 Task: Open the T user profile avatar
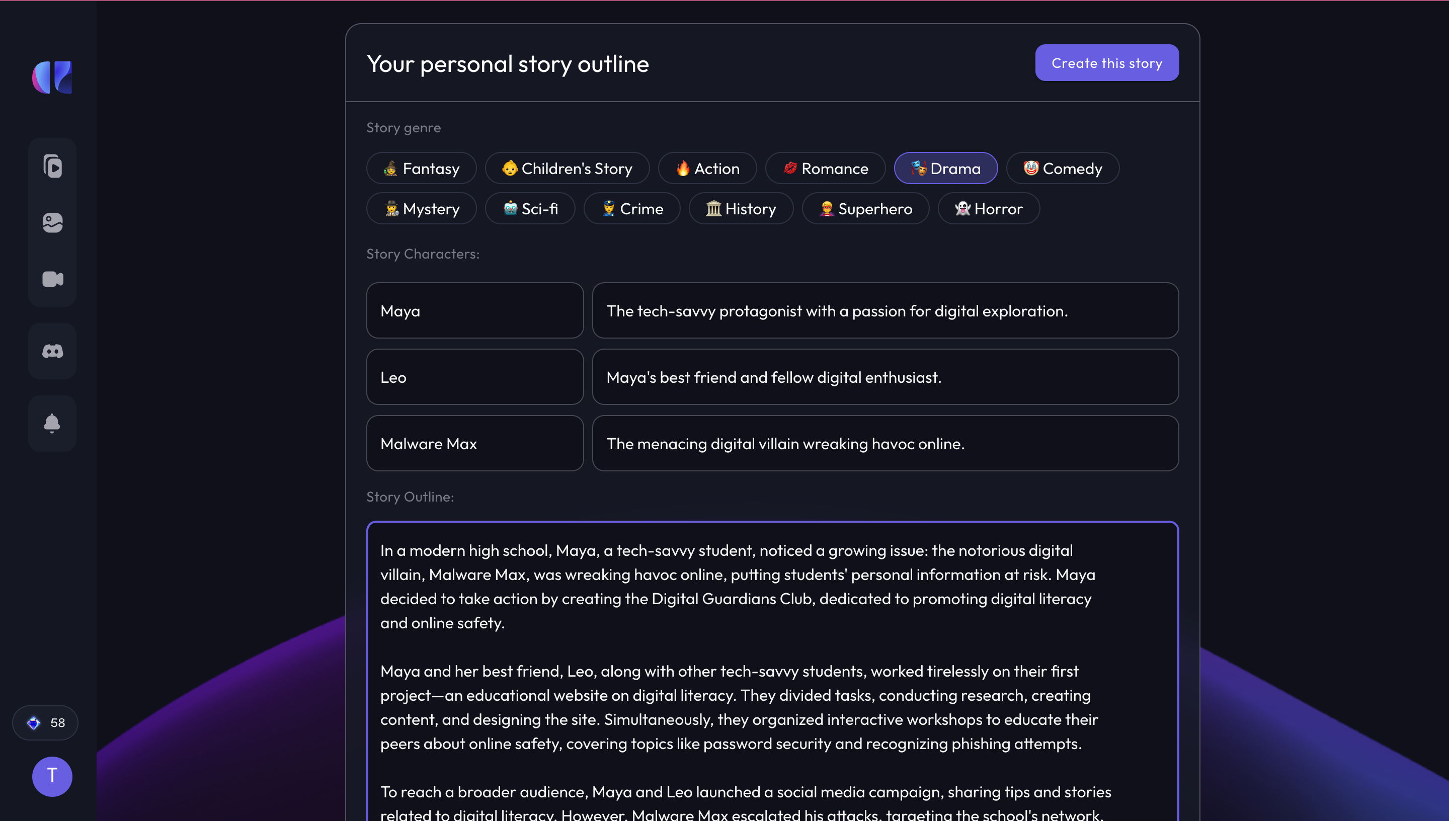point(52,776)
